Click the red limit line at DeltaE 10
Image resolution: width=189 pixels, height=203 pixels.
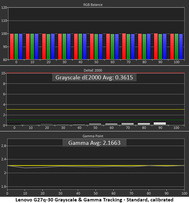96,73
